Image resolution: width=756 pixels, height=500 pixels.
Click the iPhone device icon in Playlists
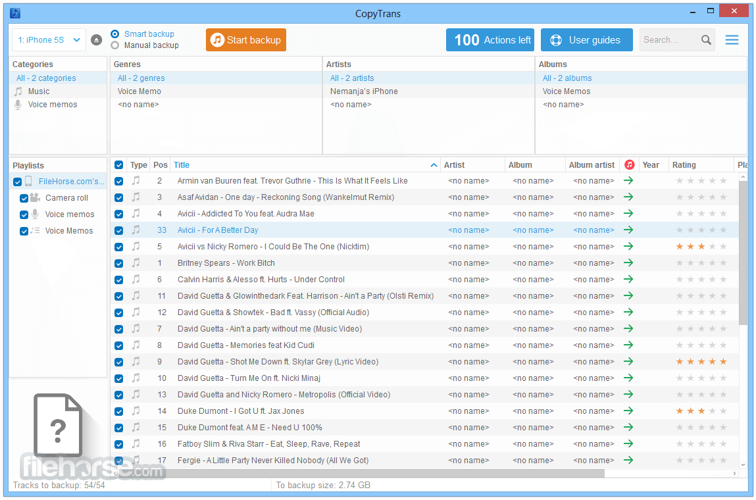pyautogui.click(x=28, y=182)
